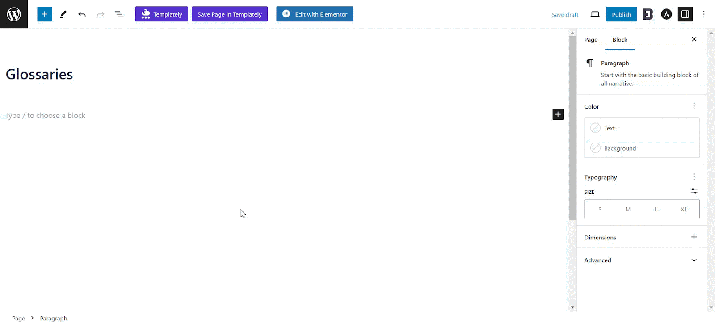This screenshot has width=715, height=323.
Task: Edit the Glossaries page title
Action: pos(39,74)
